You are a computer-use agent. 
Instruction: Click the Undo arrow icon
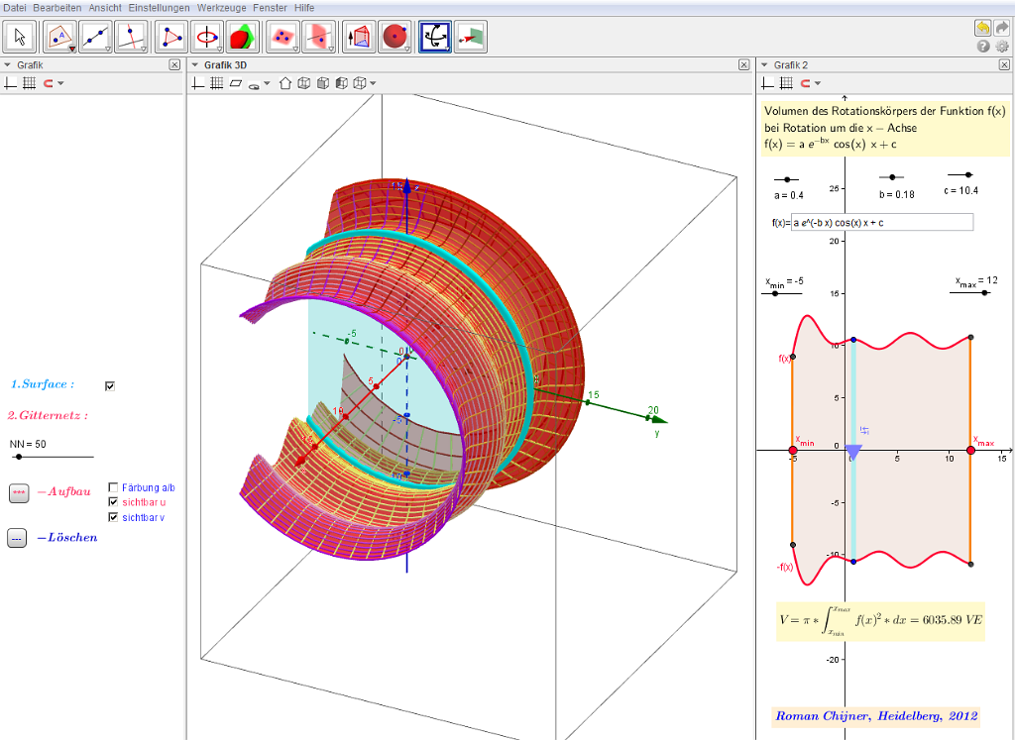tap(982, 28)
